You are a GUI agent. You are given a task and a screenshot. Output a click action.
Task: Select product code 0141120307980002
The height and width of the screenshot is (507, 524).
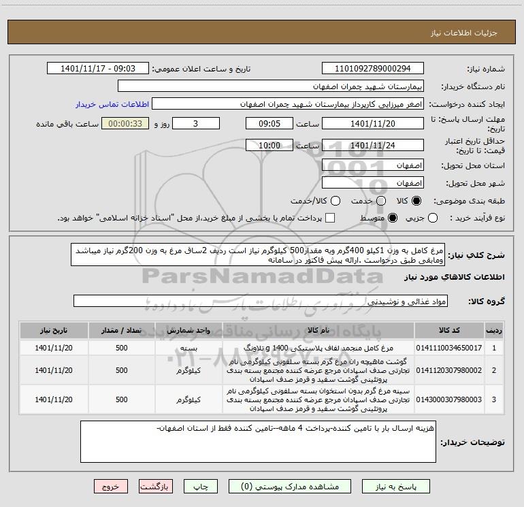[449, 370]
